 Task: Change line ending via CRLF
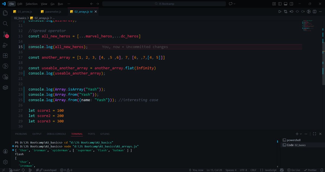pos(253,170)
